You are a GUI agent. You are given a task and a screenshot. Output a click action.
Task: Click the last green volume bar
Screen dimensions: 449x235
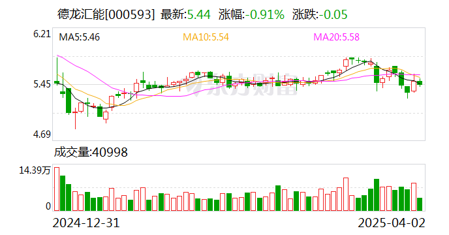pos(420,204)
